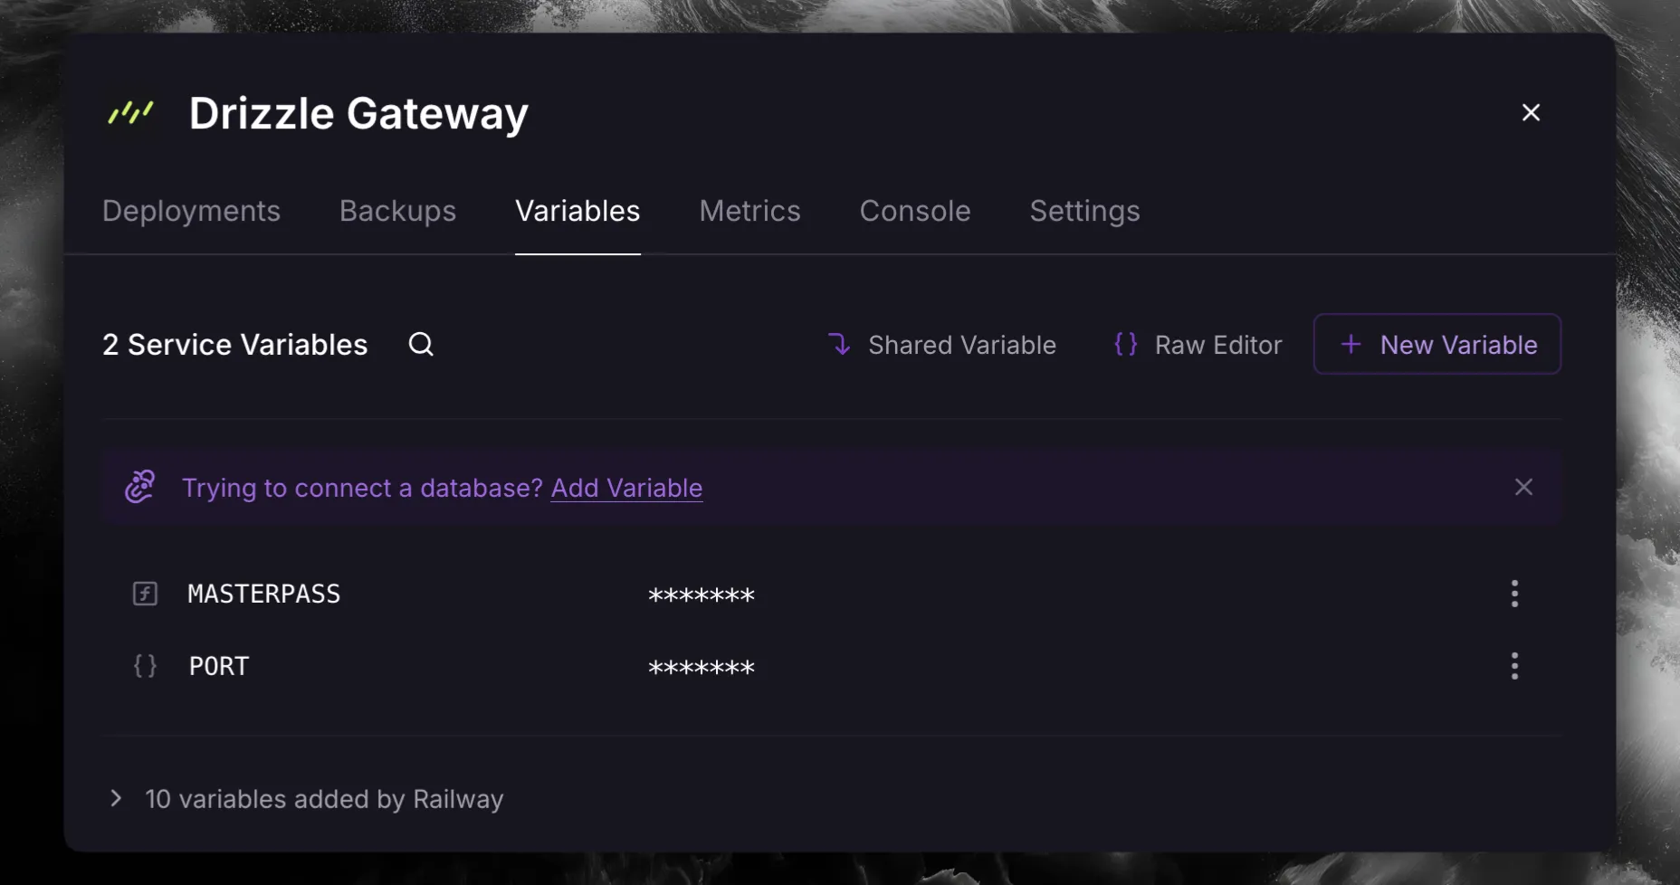Open the Metrics tab

coord(749,211)
